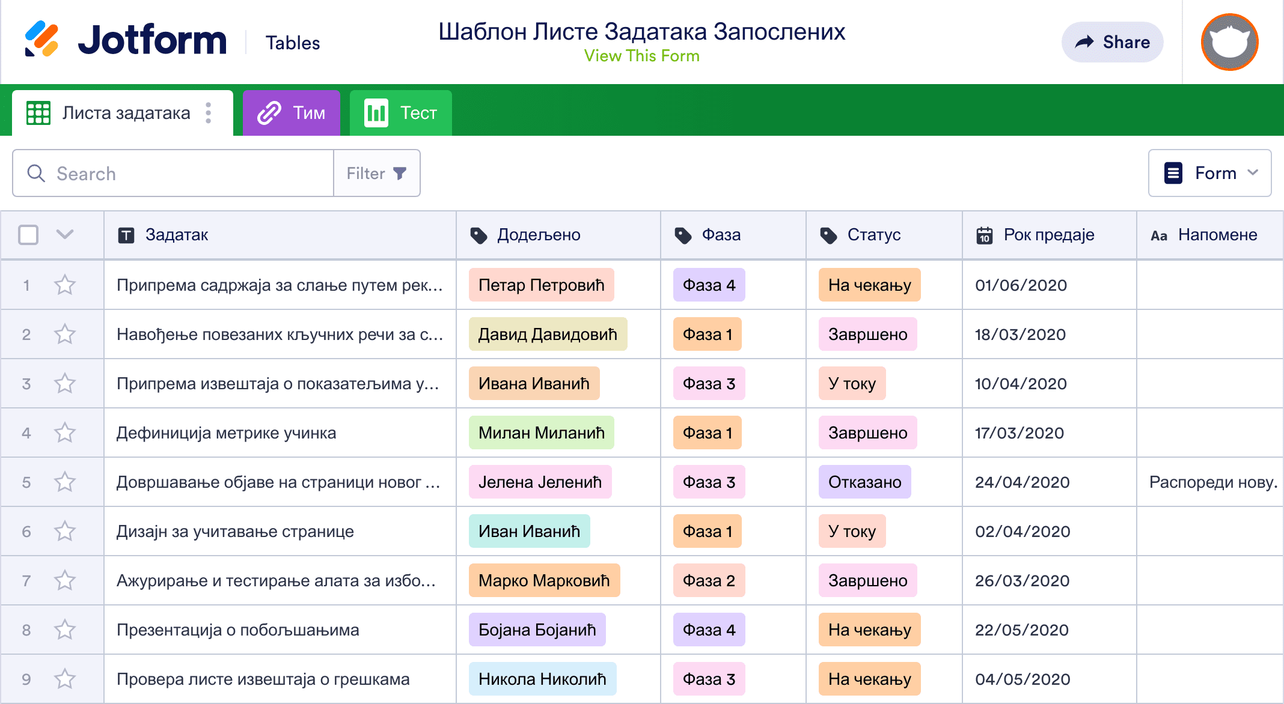The width and height of the screenshot is (1284, 704).
Task: Open Фаза 2 tag in row 7
Action: (709, 580)
